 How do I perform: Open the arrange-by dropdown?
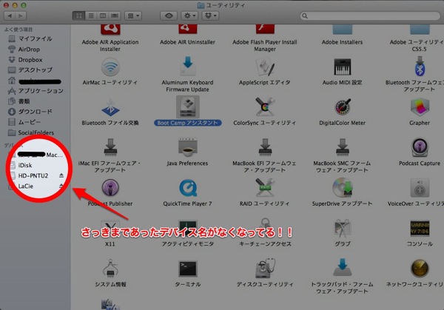coord(133,16)
